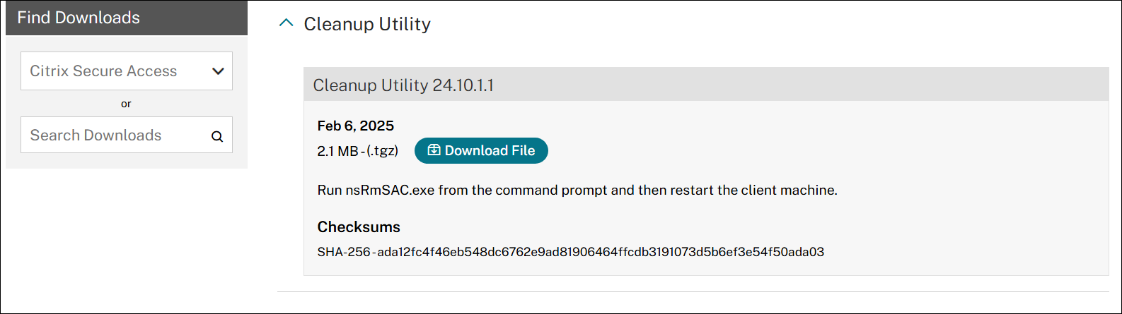The image size is (1122, 314).
Task: Click the Checksums heading
Action: pos(359,227)
